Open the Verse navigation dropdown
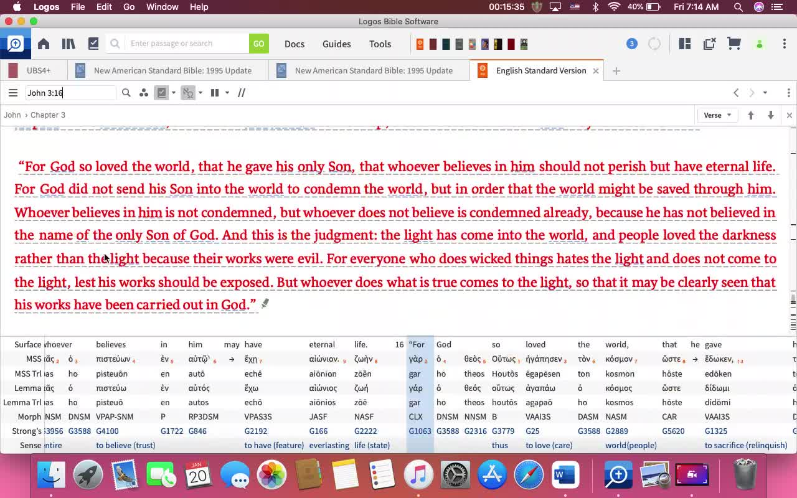 [717, 115]
